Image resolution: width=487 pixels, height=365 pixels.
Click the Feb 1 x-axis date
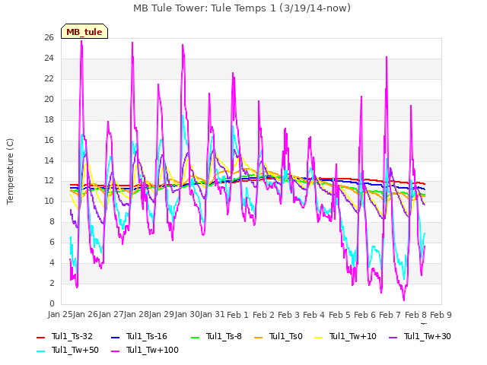[x=237, y=315]
